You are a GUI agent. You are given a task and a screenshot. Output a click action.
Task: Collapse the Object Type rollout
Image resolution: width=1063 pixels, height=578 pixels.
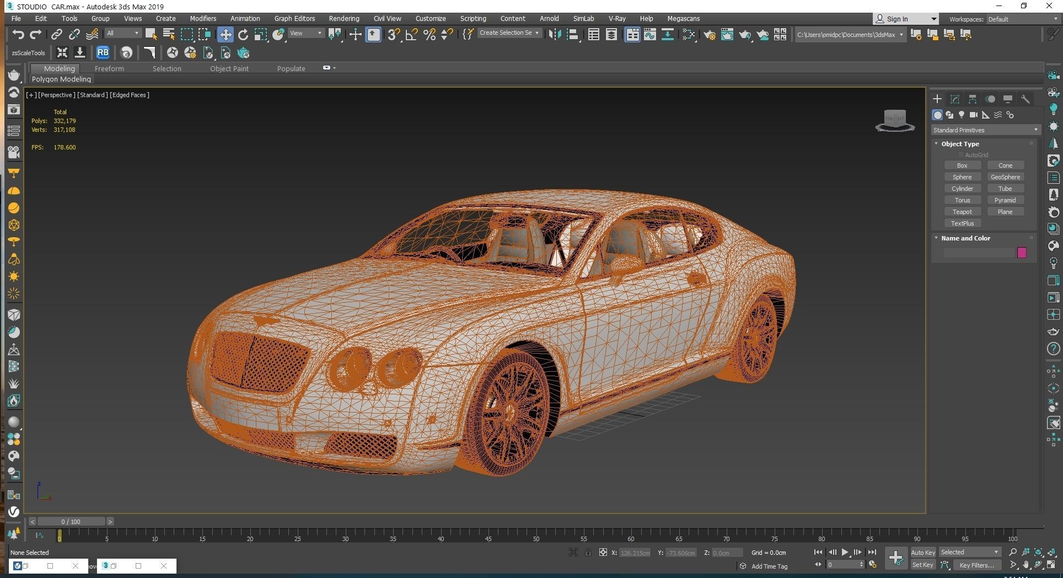pyautogui.click(x=960, y=144)
